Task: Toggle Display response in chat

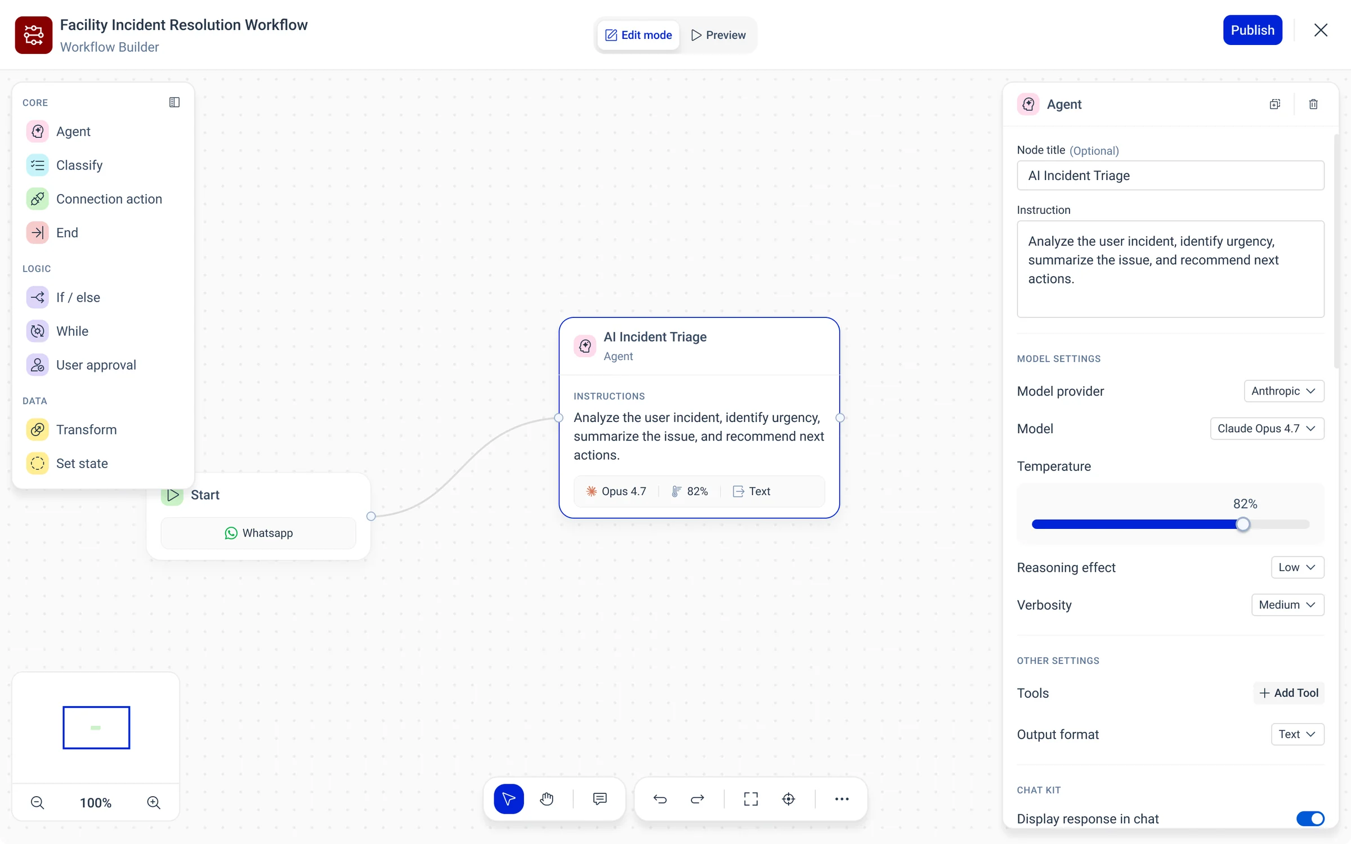Action: (1310, 819)
